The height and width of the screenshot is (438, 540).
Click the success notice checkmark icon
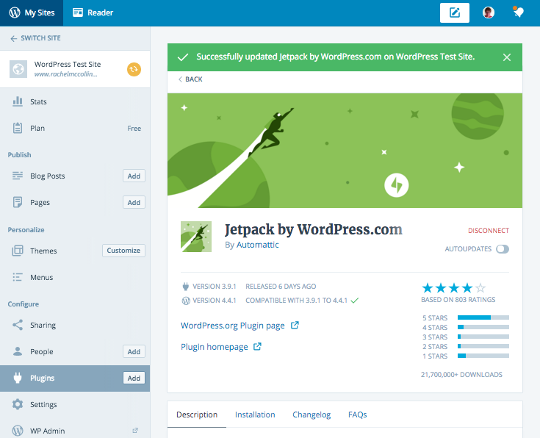point(183,57)
